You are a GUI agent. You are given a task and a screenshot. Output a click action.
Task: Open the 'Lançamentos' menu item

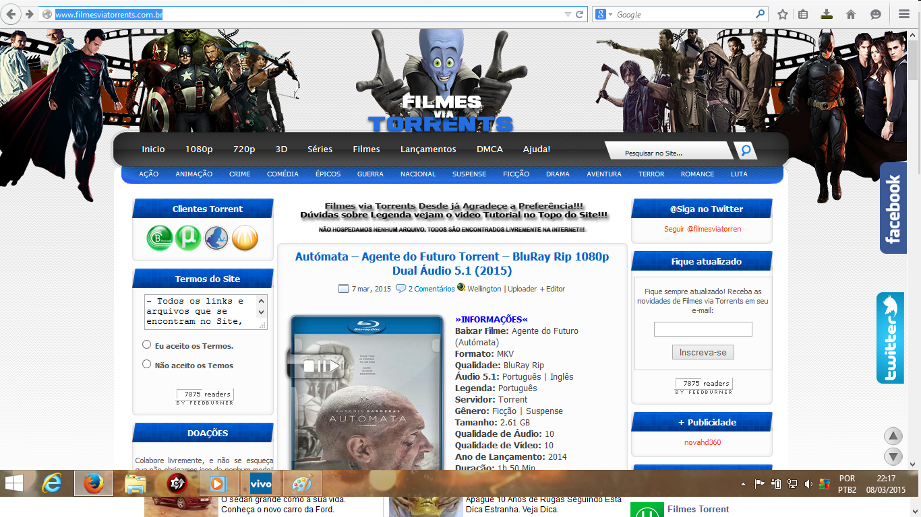click(427, 149)
